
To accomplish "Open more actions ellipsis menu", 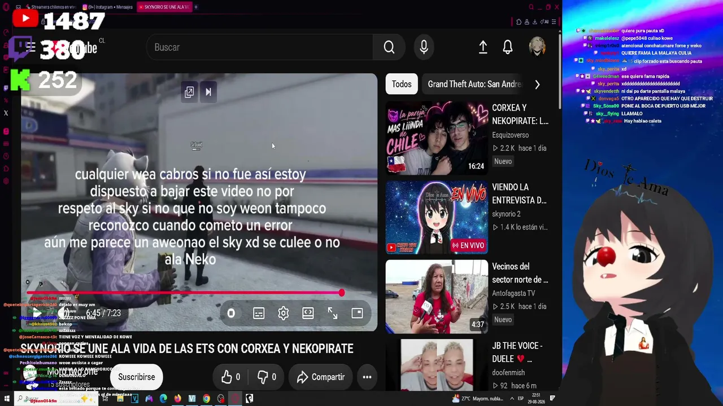I will tap(367, 377).
